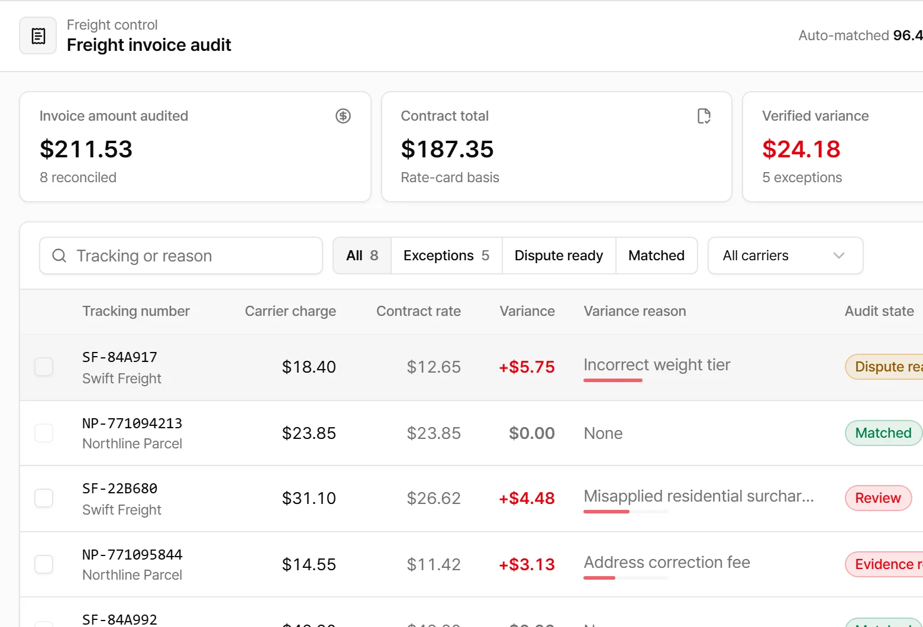Screen dimensions: 923x627
Task: Open the All carriers dropdown
Action: point(785,256)
